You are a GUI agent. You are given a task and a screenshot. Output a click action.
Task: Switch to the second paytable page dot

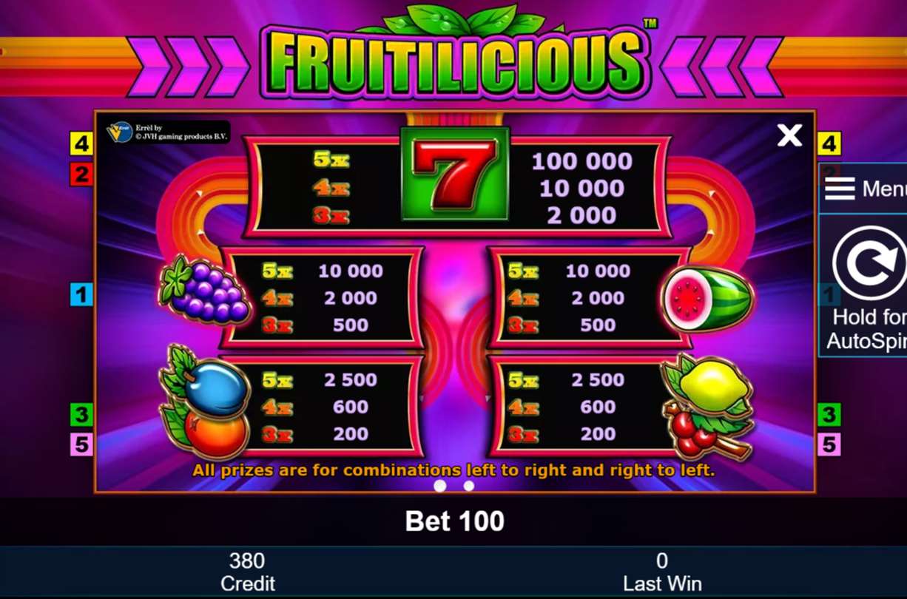(468, 486)
